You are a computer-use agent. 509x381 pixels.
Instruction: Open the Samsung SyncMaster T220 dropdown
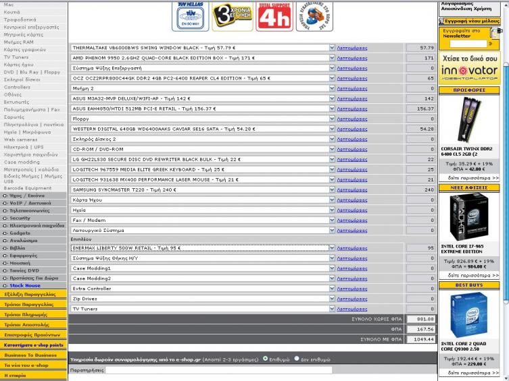pos(332,189)
